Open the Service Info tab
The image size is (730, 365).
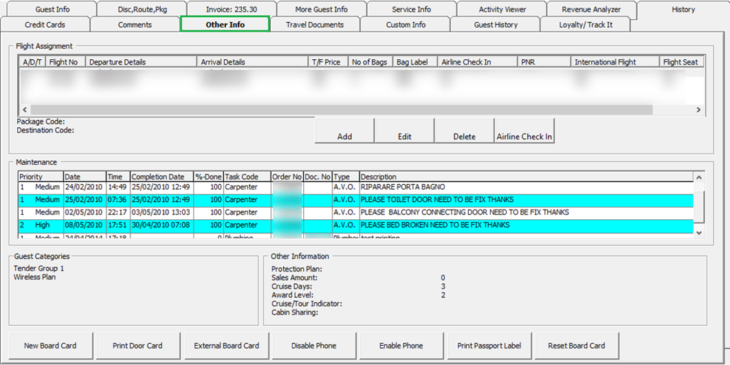pyautogui.click(x=411, y=9)
